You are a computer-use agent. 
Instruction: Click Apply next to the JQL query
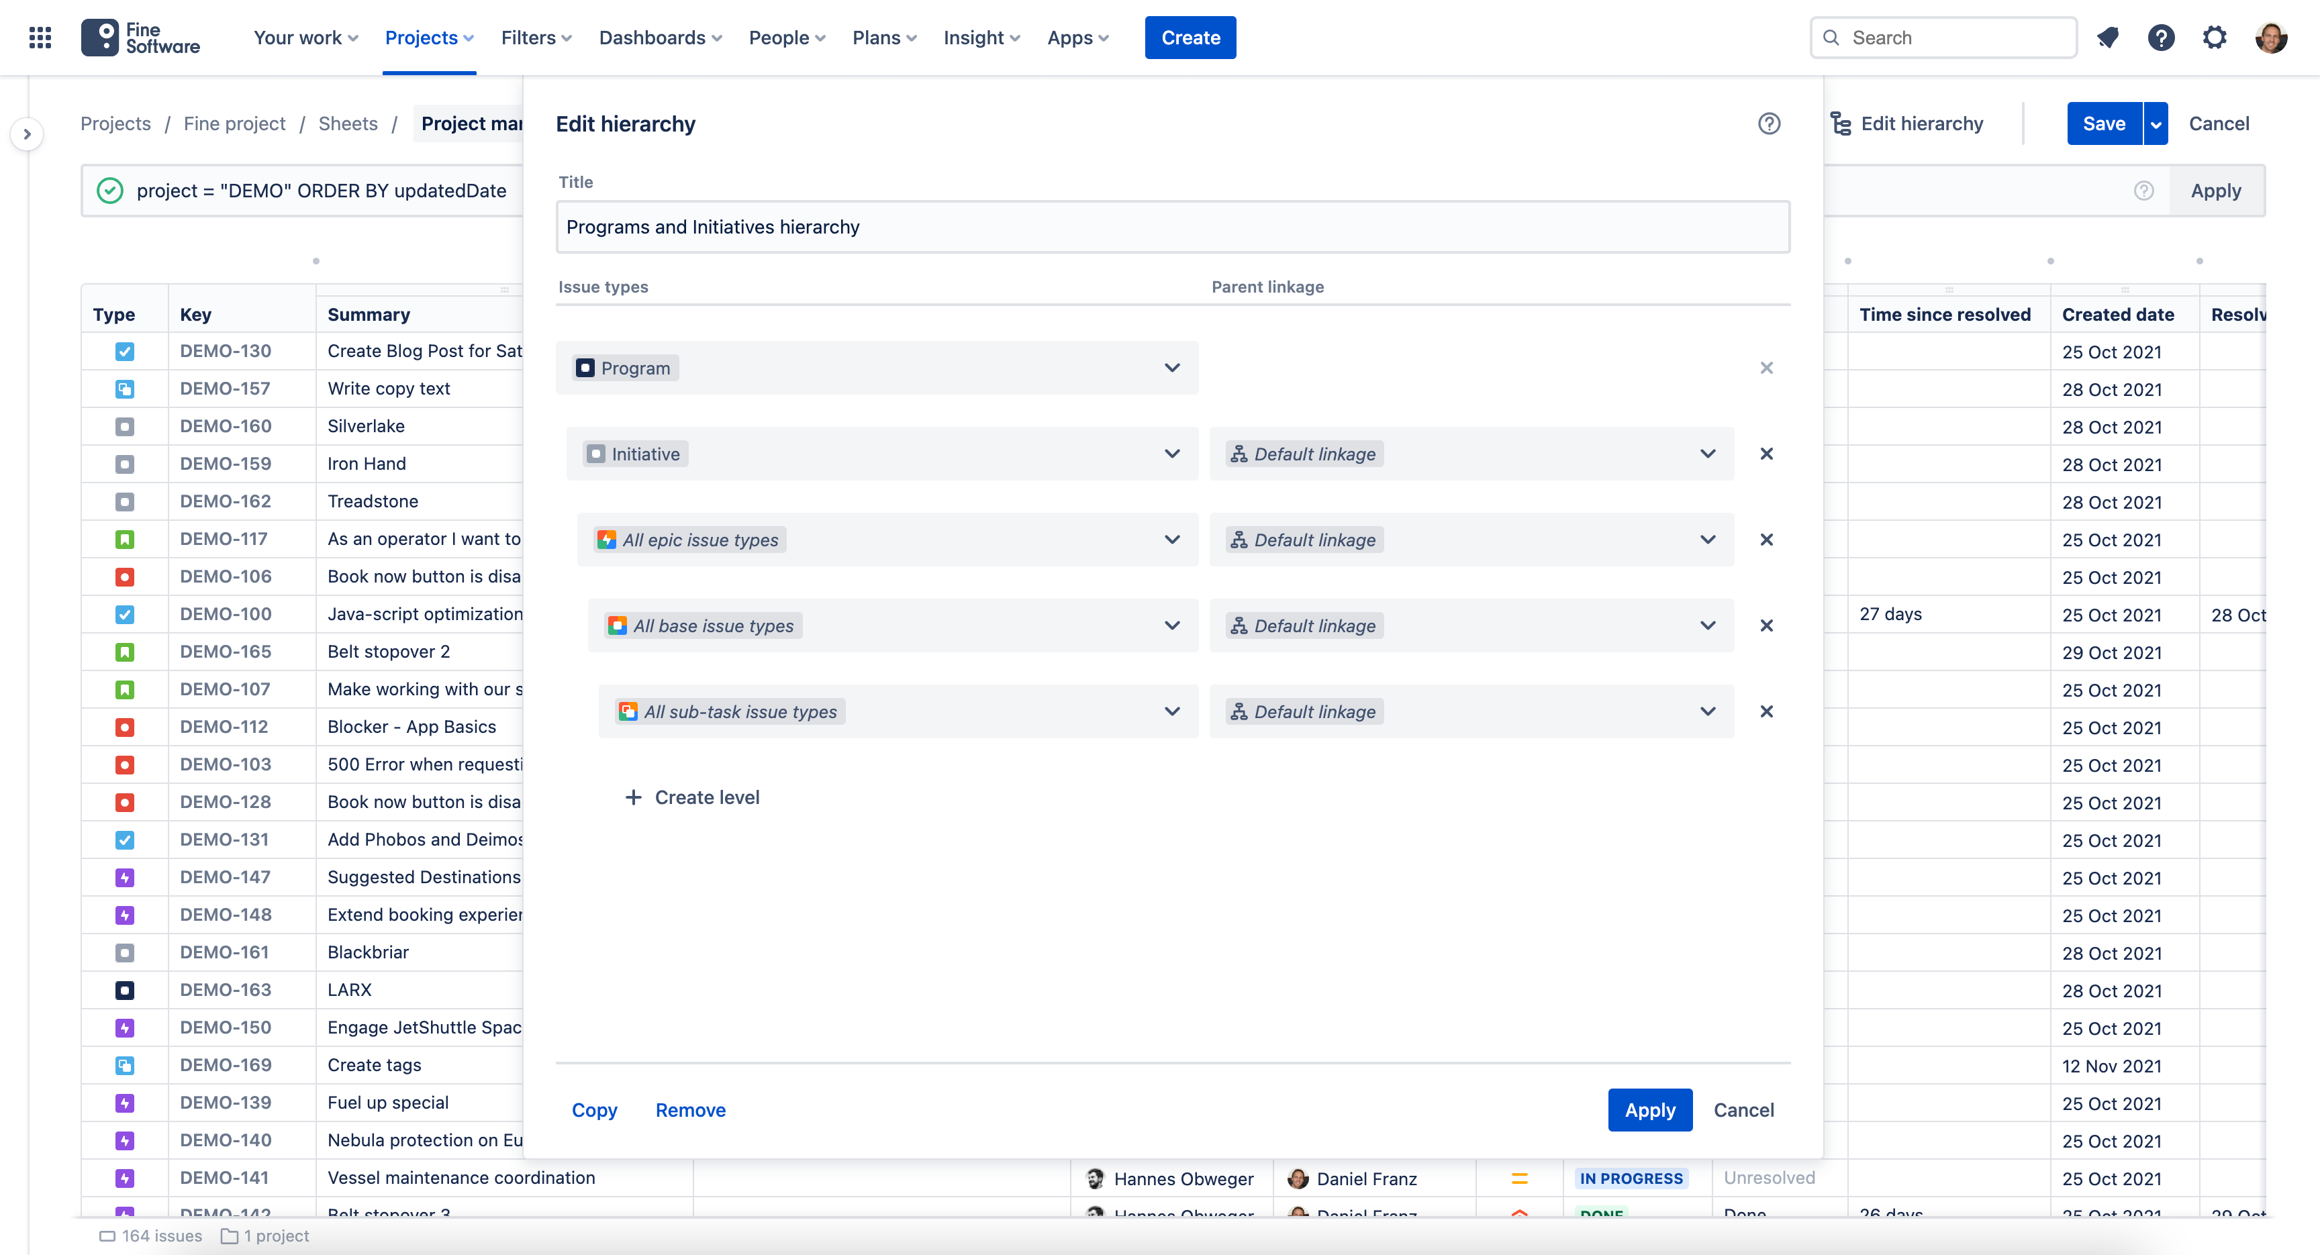[x=2215, y=191]
